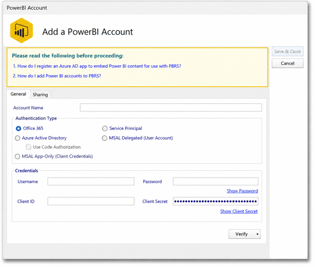This screenshot has width=315, height=267.
Task: Click the Verify button
Action: click(242, 234)
